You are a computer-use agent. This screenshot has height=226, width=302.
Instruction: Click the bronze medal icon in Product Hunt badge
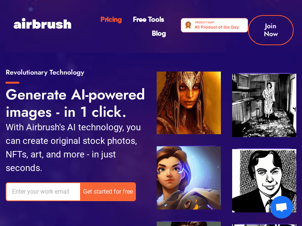[x=188, y=25]
